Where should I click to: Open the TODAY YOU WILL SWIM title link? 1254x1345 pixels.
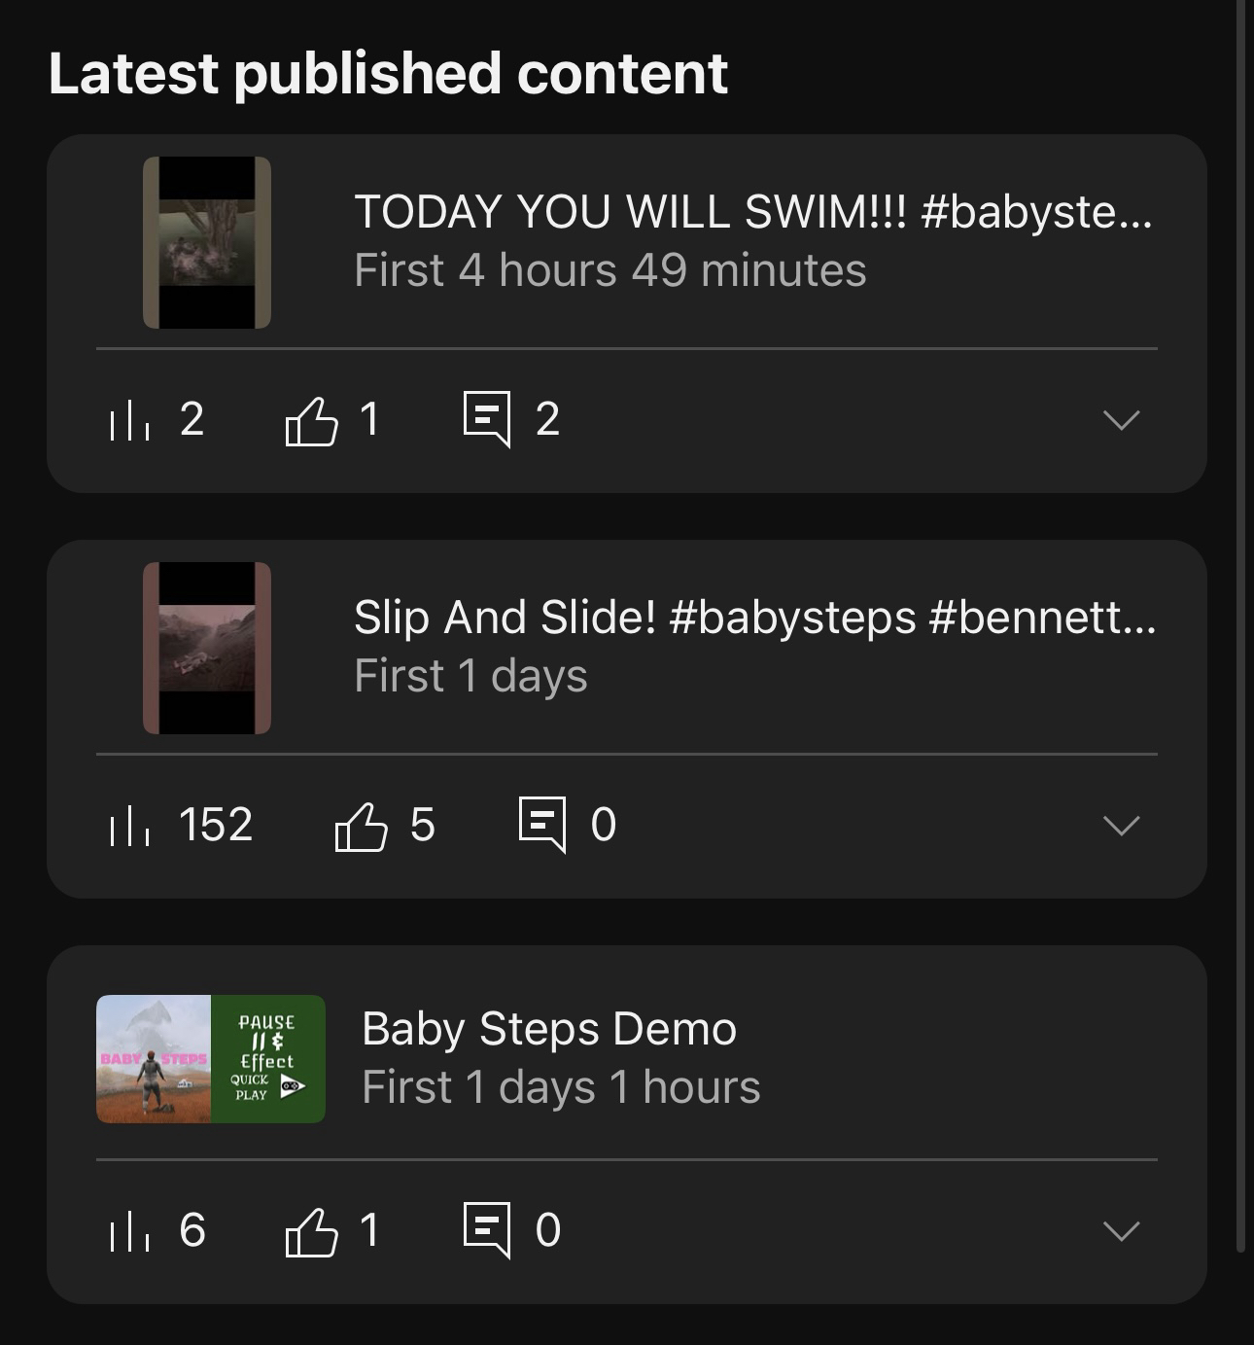[752, 212]
